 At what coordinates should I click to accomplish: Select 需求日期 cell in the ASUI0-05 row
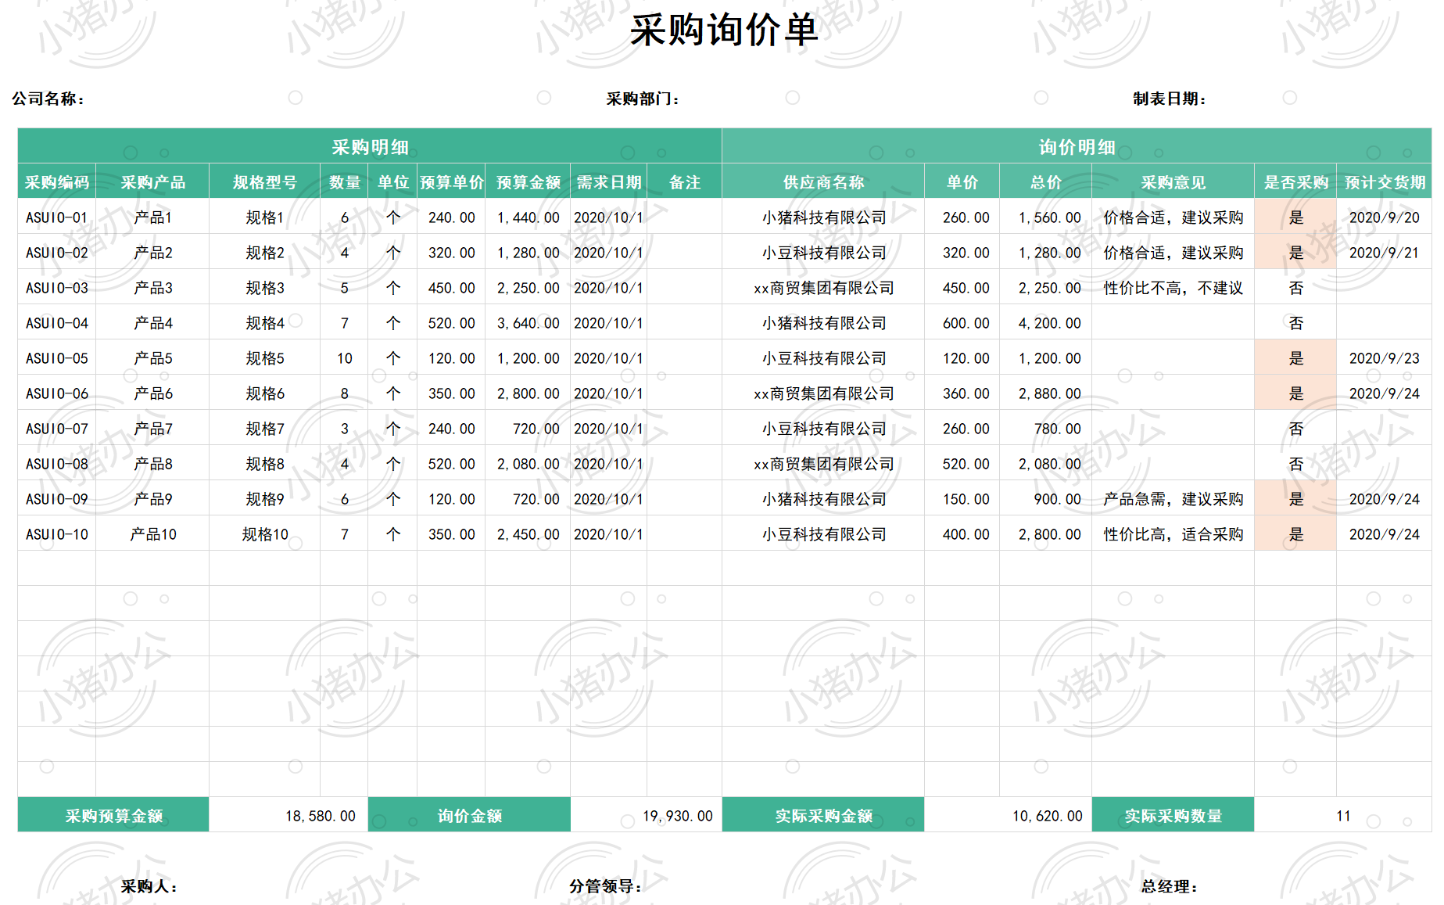[608, 358]
